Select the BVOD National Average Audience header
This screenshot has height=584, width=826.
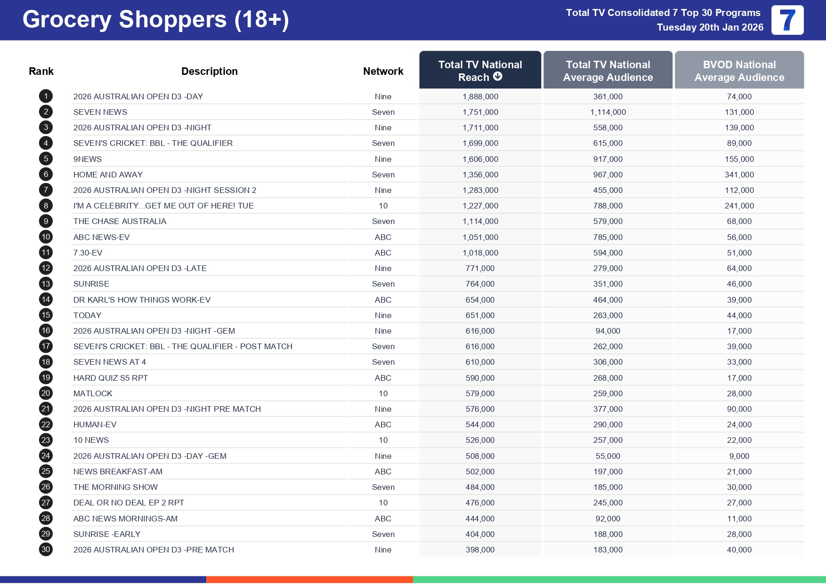(739, 71)
